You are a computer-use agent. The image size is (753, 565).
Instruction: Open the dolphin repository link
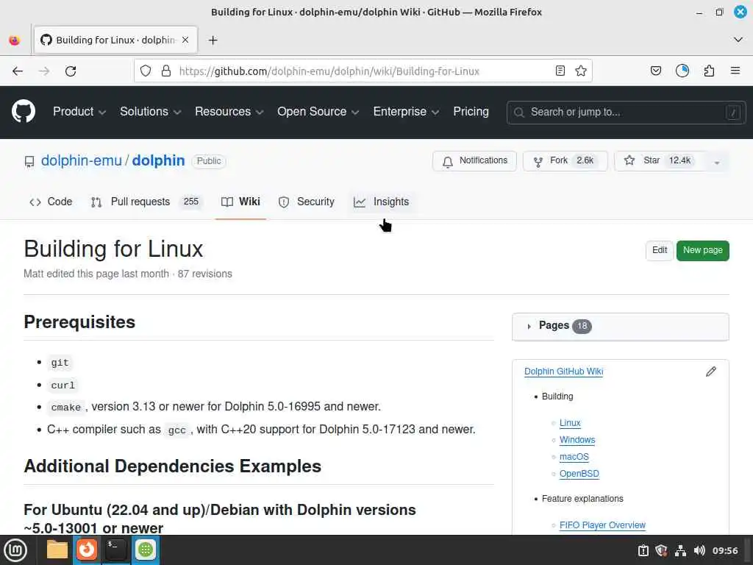[x=159, y=160]
